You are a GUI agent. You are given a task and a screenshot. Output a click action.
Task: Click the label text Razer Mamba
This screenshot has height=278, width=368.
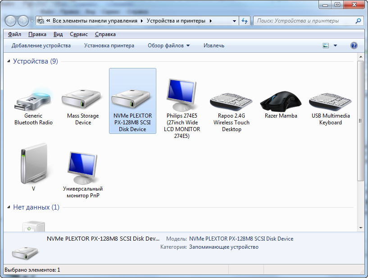click(x=281, y=116)
